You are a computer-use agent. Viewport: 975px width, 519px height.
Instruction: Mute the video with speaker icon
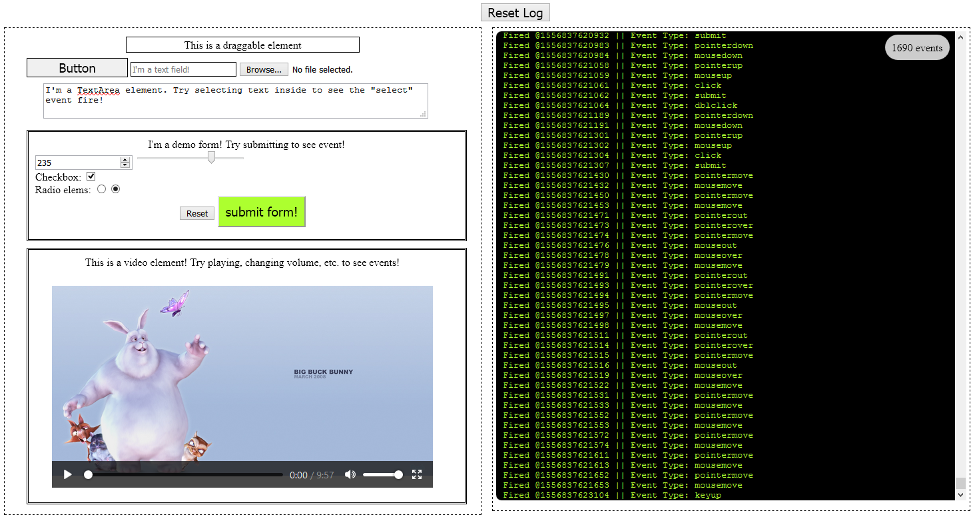pos(350,474)
